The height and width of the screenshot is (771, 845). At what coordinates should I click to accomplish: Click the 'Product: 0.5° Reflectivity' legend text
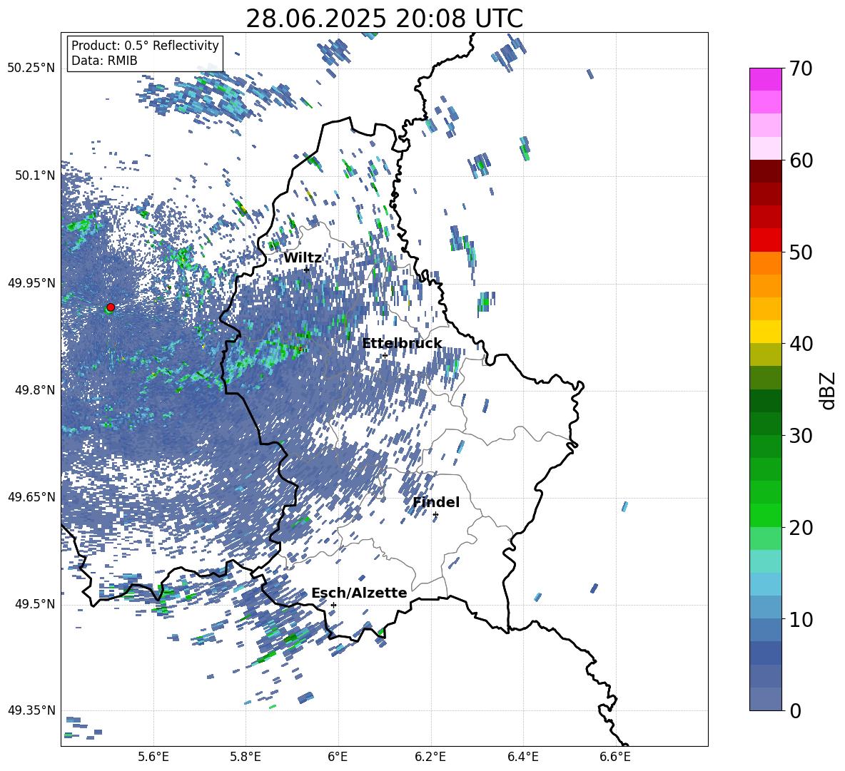coord(145,46)
